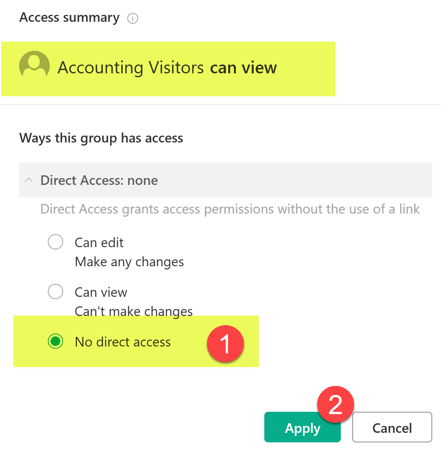This screenshot has width=441, height=450.
Task: Click the Direct Access grants permissions description
Action: pos(230,209)
